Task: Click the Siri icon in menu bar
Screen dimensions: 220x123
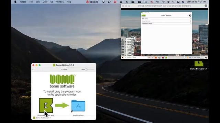Action: 183,2
